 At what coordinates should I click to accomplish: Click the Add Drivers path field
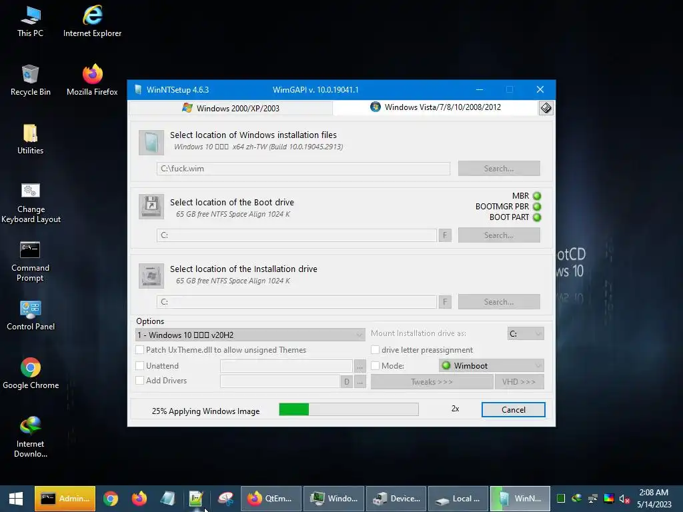(280, 381)
